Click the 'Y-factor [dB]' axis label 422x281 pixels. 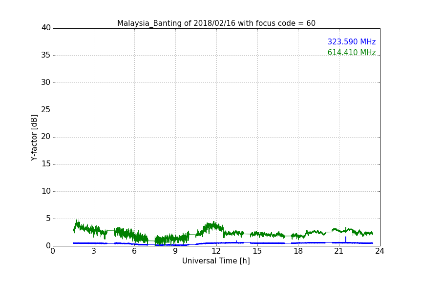[x=34, y=138]
